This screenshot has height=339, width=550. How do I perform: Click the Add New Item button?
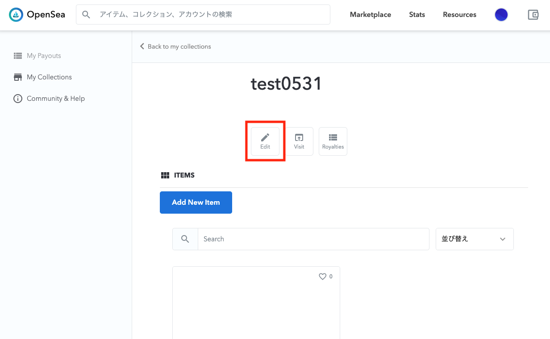click(196, 203)
